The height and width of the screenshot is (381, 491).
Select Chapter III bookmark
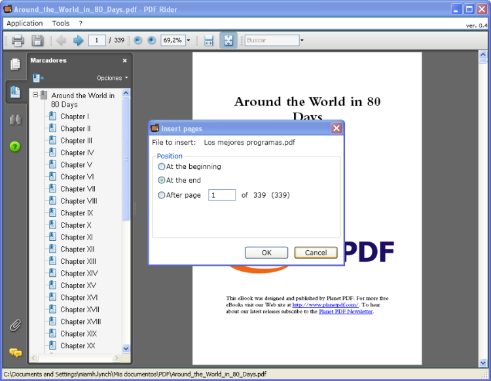76,141
